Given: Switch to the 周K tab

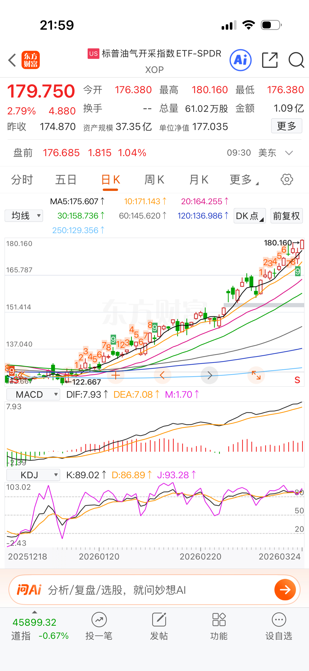Looking at the screenshot, I should tap(154, 180).
